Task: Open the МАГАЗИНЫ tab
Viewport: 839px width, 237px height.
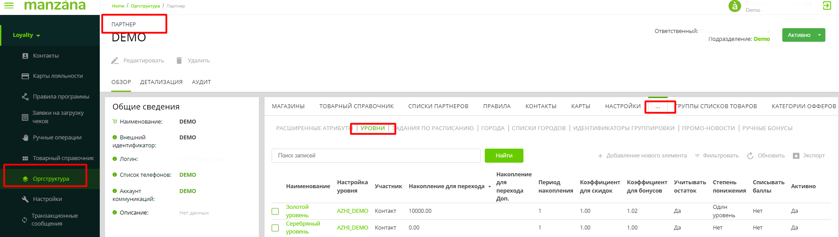Action: tap(288, 106)
